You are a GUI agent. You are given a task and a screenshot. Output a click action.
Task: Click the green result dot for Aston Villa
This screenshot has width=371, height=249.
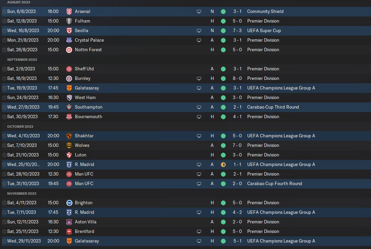coord(223,222)
